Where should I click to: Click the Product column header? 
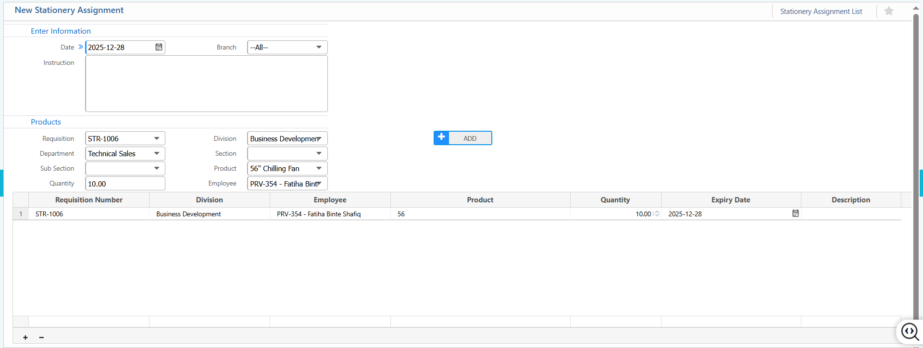[x=480, y=200]
